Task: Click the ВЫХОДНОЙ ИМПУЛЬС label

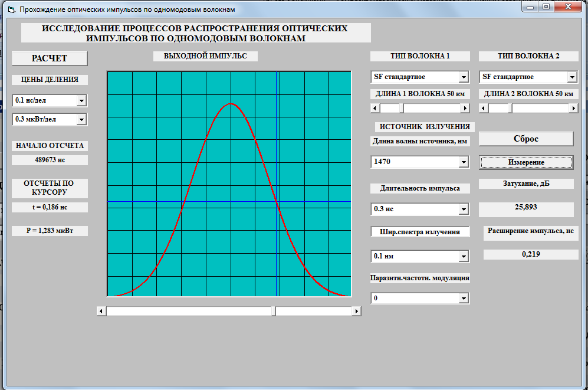Action: pos(205,56)
